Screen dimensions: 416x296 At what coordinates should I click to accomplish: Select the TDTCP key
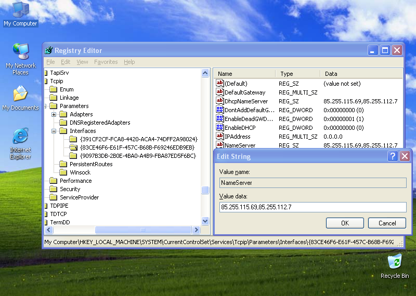coord(58,214)
